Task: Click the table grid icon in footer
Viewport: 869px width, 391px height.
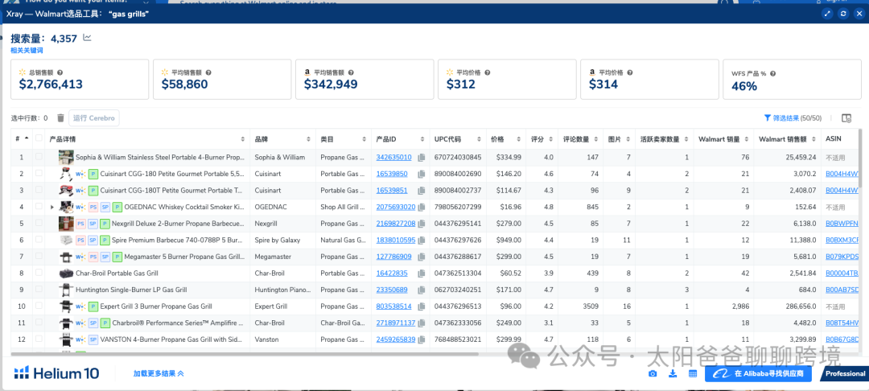Action: coord(692,374)
